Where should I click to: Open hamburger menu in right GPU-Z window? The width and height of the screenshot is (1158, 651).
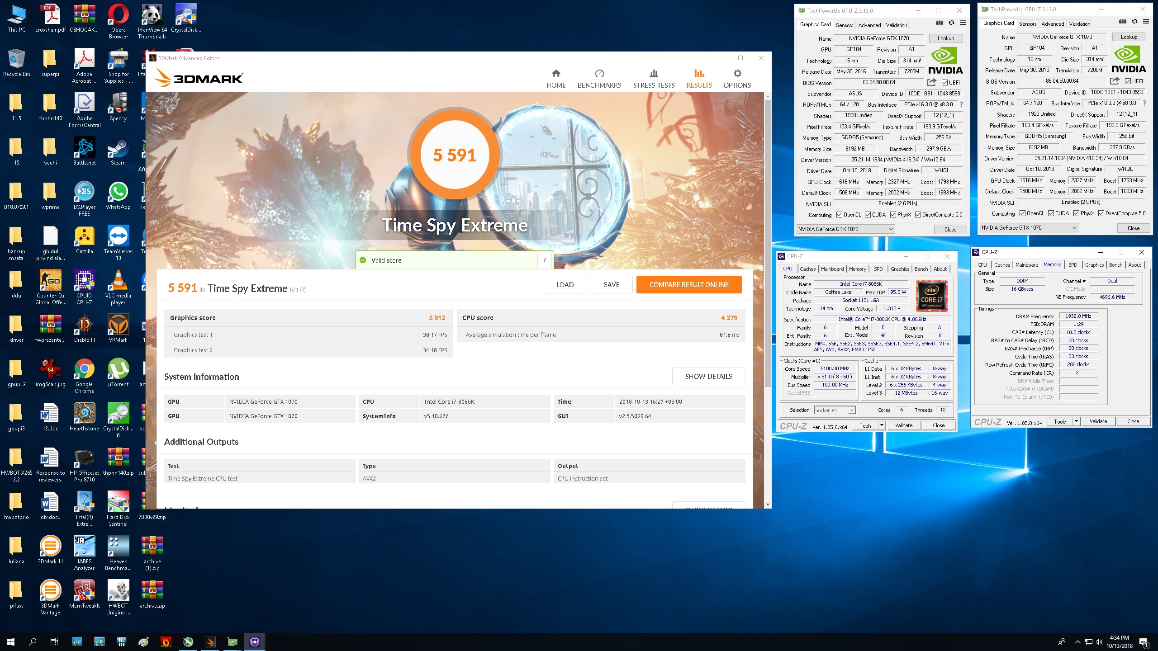[1146, 22]
